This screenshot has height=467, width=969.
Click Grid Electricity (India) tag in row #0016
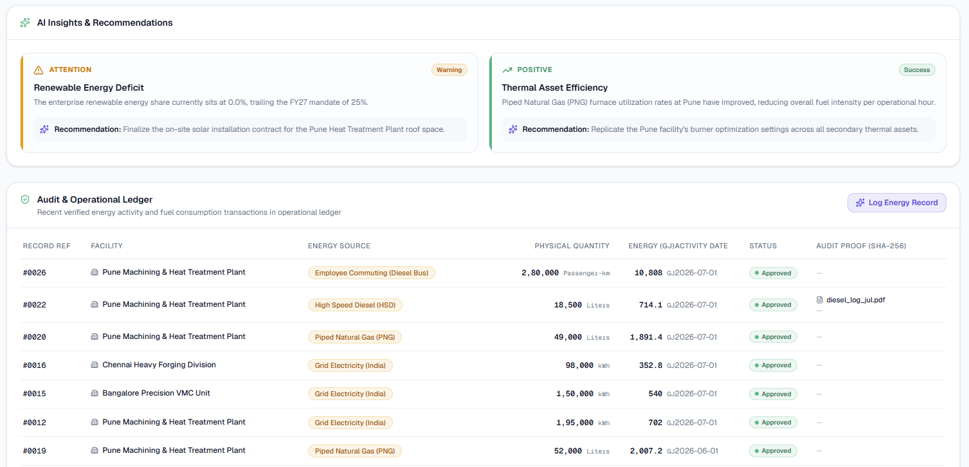pos(350,365)
